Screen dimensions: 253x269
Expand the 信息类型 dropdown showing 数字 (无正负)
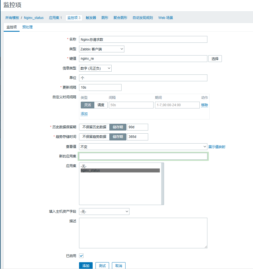point(95,68)
